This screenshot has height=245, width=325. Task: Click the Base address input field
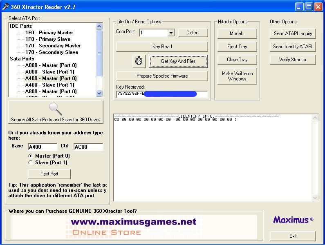tap(43, 147)
